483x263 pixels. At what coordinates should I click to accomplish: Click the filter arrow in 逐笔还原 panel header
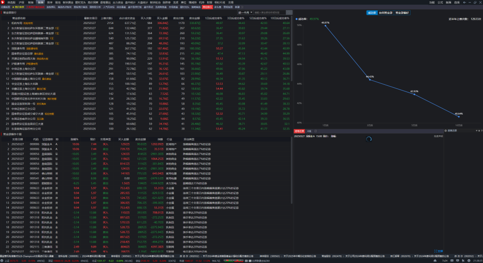tap(477, 131)
